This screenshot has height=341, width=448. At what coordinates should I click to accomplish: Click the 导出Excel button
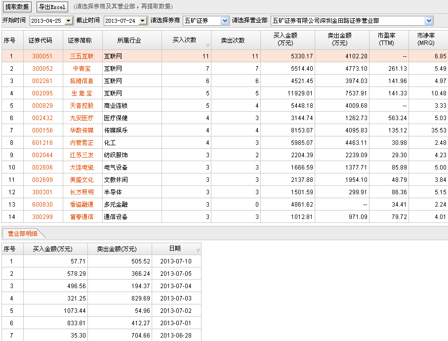click(x=52, y=6)
